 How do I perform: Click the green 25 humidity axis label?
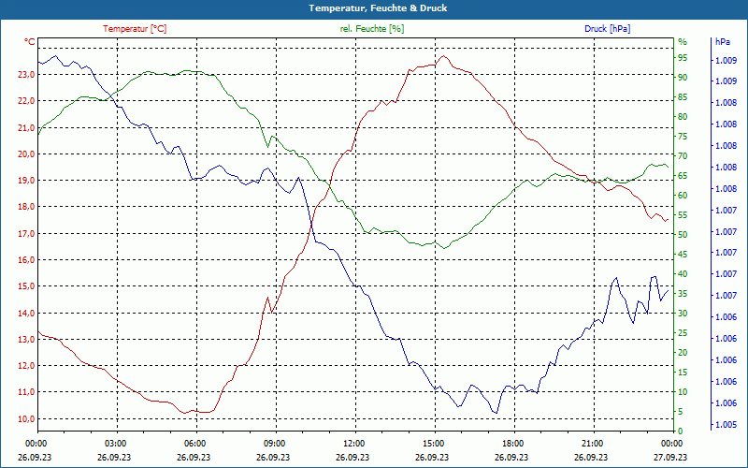click(683, 333)
